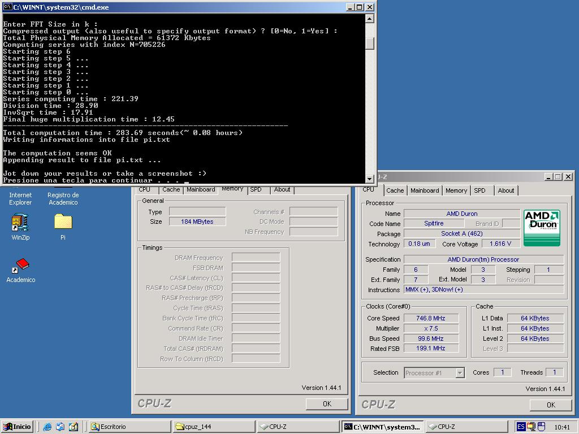Click the Cores count field
This screenshot has width=579, height=434.
click(x=502, y=372)
